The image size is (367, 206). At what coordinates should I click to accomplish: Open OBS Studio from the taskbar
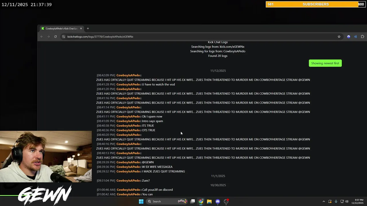coord(226,201)
